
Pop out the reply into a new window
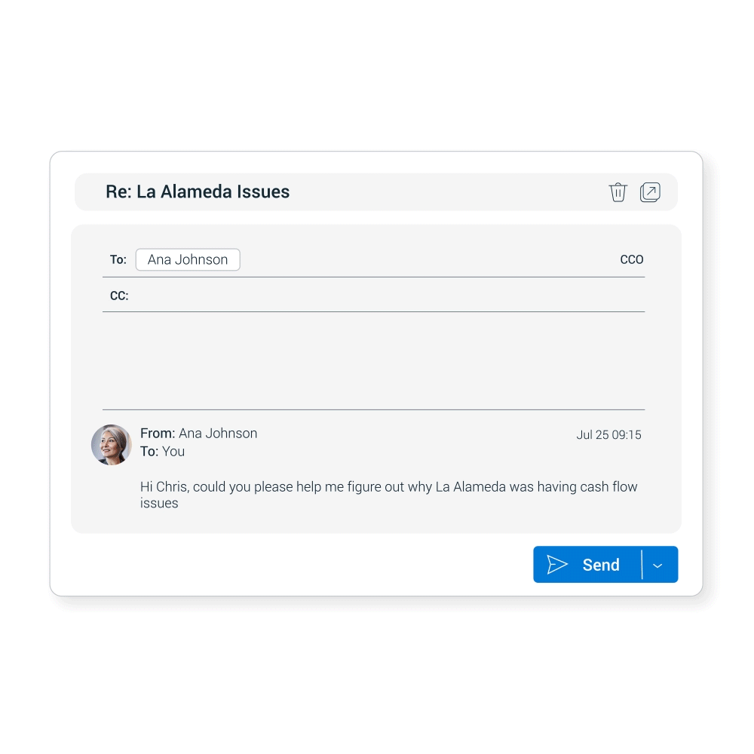coord(650,192)
